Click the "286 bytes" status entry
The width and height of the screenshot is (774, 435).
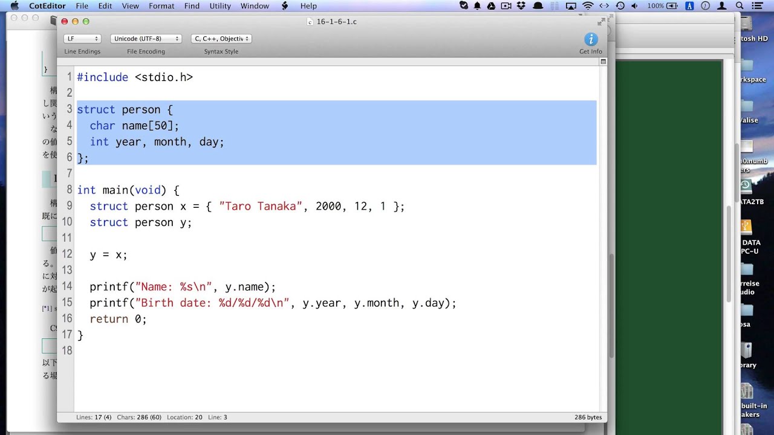(588, 417)
